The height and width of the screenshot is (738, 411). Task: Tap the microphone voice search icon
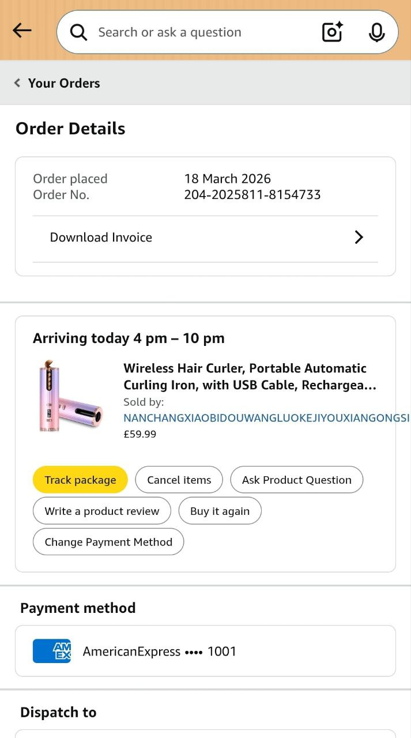point(376,32)
